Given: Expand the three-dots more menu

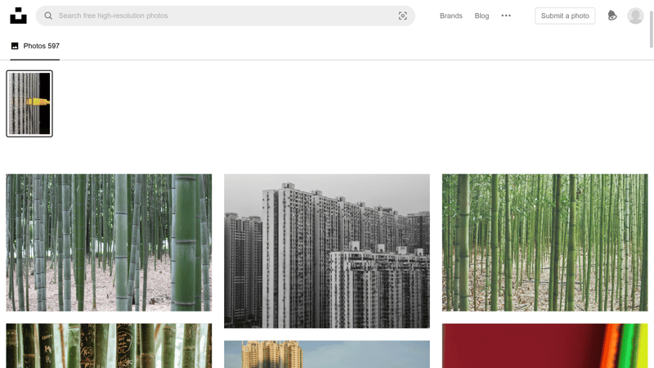Looking at the screenshot, I should (506, 16).
